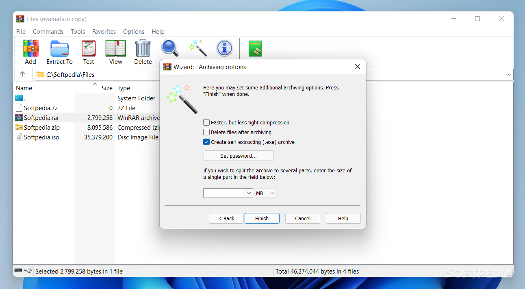Select the Softpedia.zip file icon
This screenshot has height=289, width=525.
click(19, 127)
